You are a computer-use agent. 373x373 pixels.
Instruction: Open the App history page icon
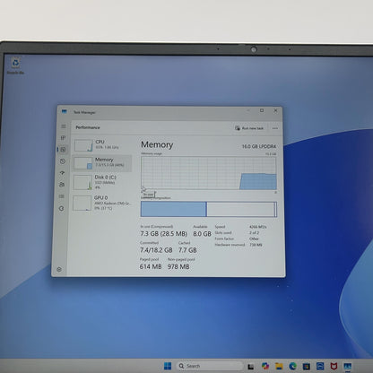pyautogui.click(x=63, y=161)
